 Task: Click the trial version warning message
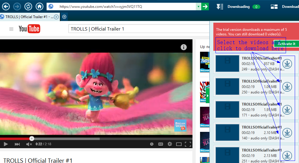coord(251,32)
